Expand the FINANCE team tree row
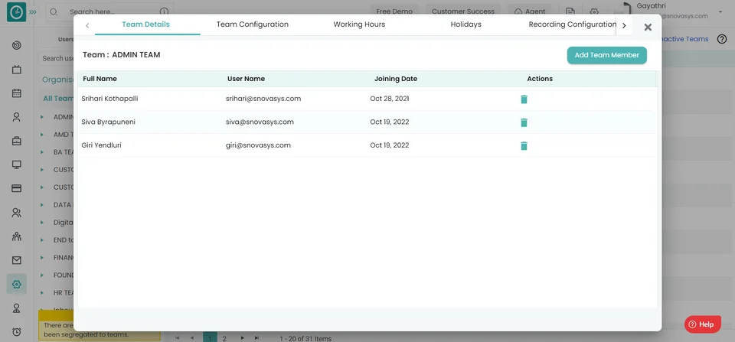Viewport: 735px width, 342px height. 42,258
